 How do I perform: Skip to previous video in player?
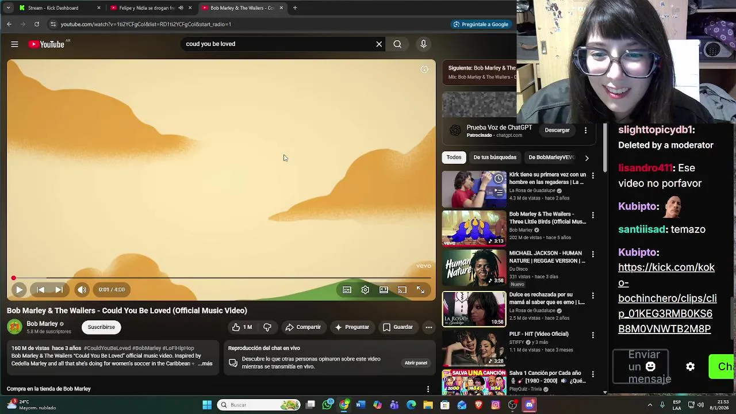(41, 290)
